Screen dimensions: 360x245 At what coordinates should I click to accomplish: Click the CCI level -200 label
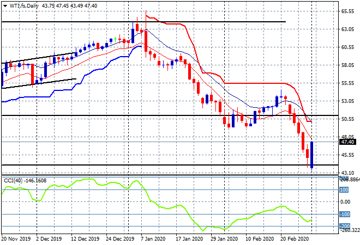point(345,226)
